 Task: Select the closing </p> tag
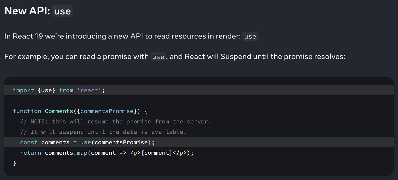(180, 153)
